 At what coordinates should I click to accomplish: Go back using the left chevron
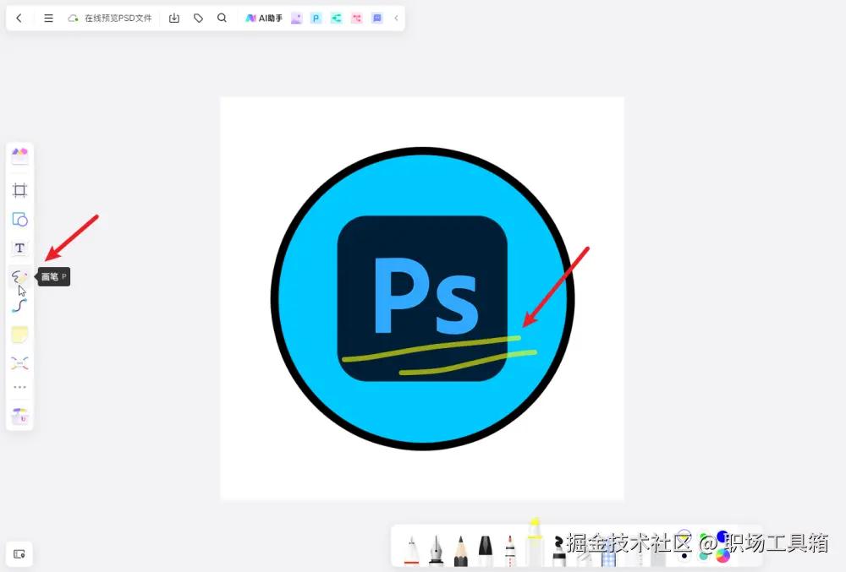[x=19, y=18]
